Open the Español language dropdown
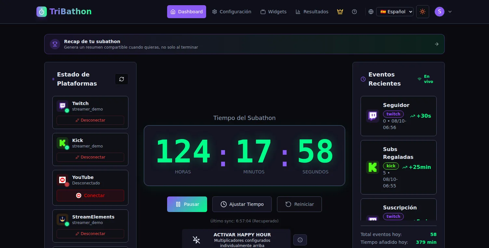 (x=395, y=12)
